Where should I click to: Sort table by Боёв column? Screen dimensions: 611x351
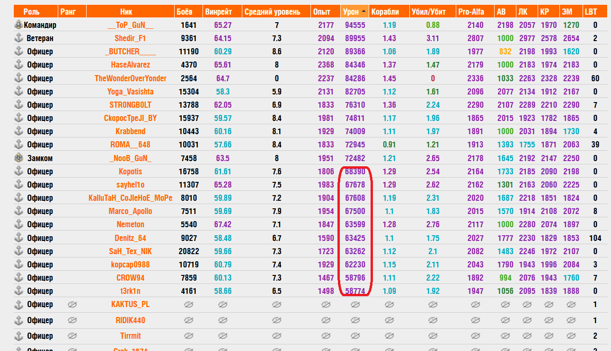tap(188, 12)
